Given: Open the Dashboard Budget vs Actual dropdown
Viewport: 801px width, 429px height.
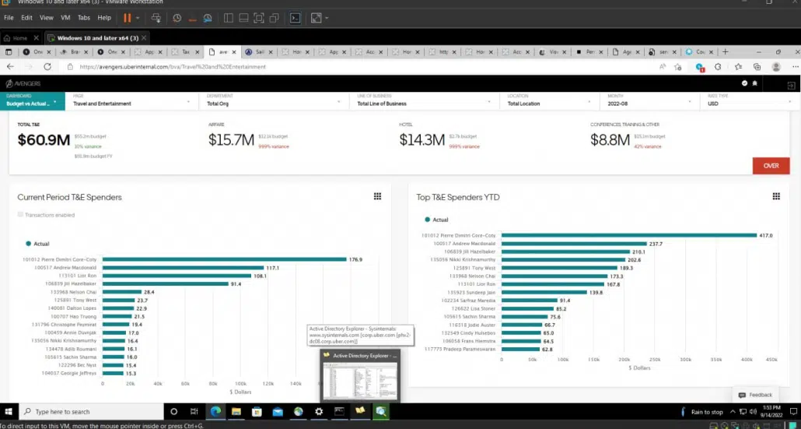Looking at the screenshot, I should coord(32,100).
